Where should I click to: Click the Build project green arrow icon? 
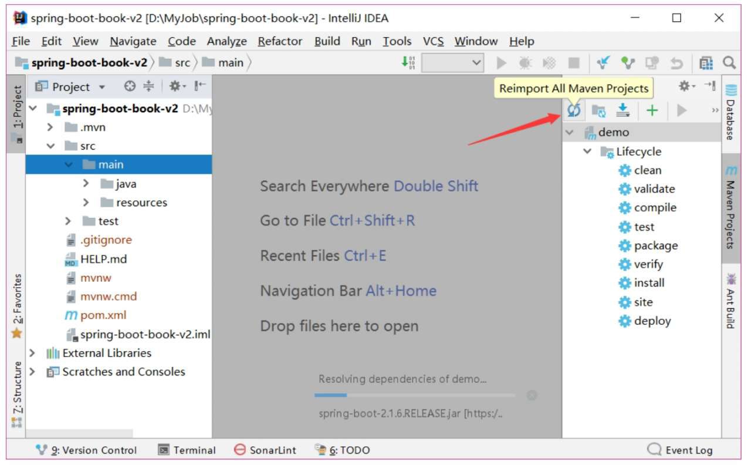point(408,62)
